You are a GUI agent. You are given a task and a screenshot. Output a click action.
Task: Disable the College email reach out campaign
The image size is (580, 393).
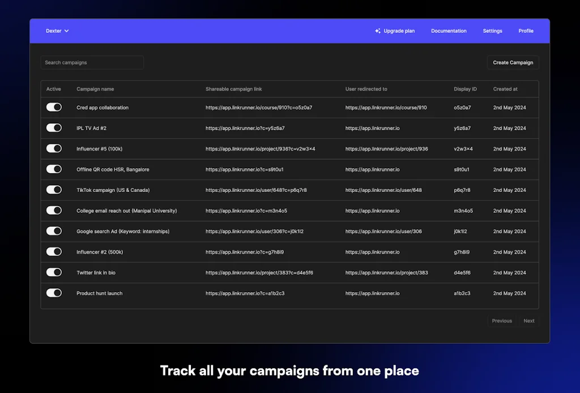click(54, 210)
